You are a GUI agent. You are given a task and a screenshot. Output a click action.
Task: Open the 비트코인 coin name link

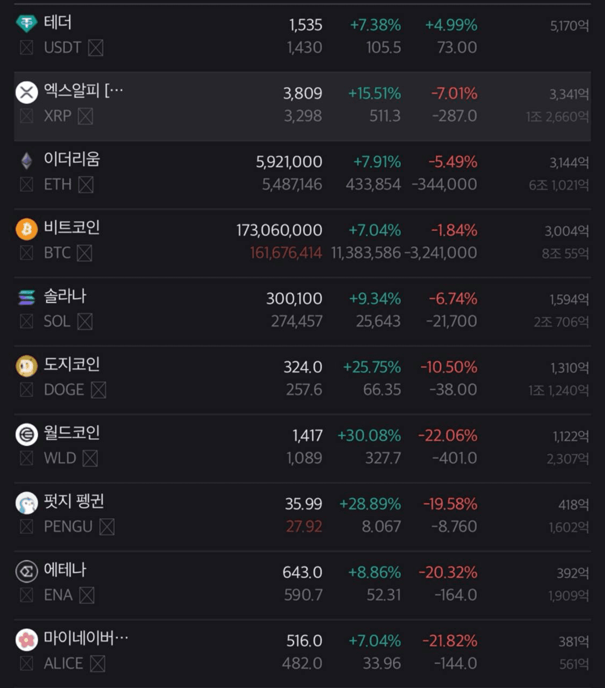click(71, 228)
